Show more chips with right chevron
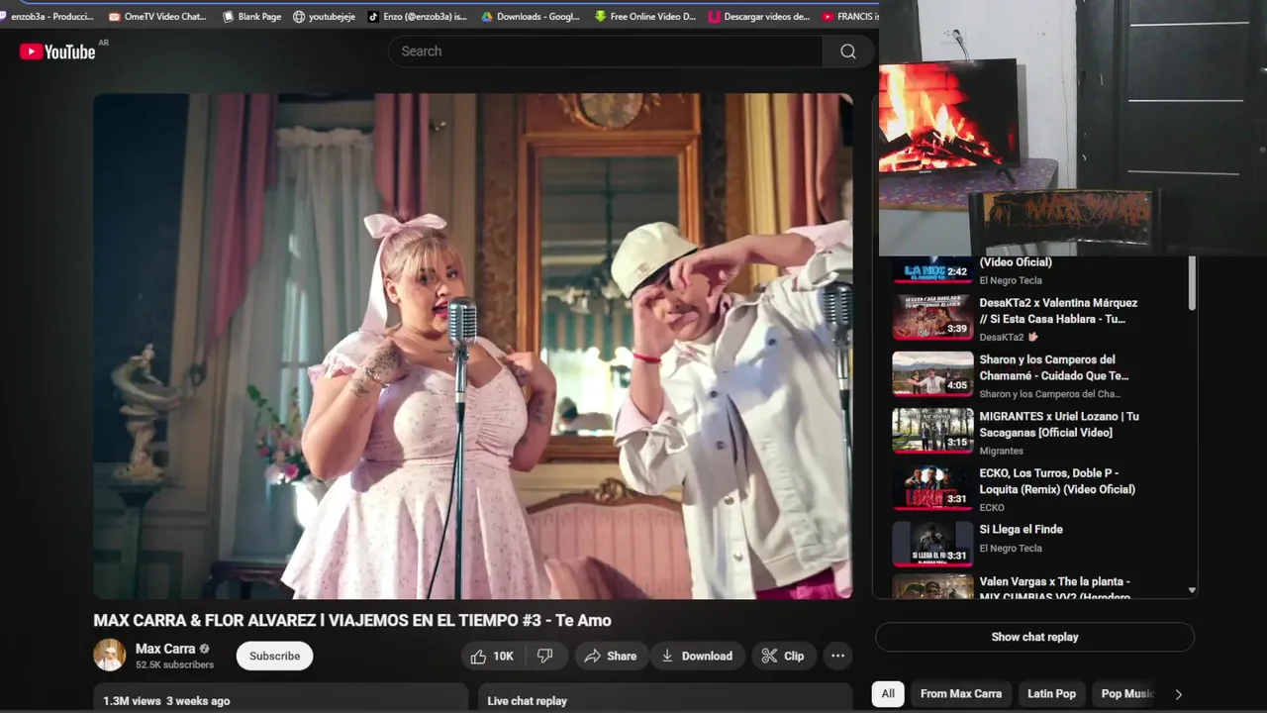Viewport: 1267px width, 713px height. pyautogui.click(x=1178, y=694)
